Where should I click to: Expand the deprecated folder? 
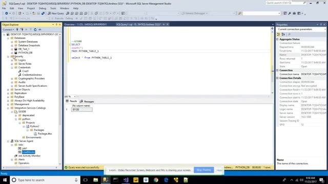click(x=16, y=116)
